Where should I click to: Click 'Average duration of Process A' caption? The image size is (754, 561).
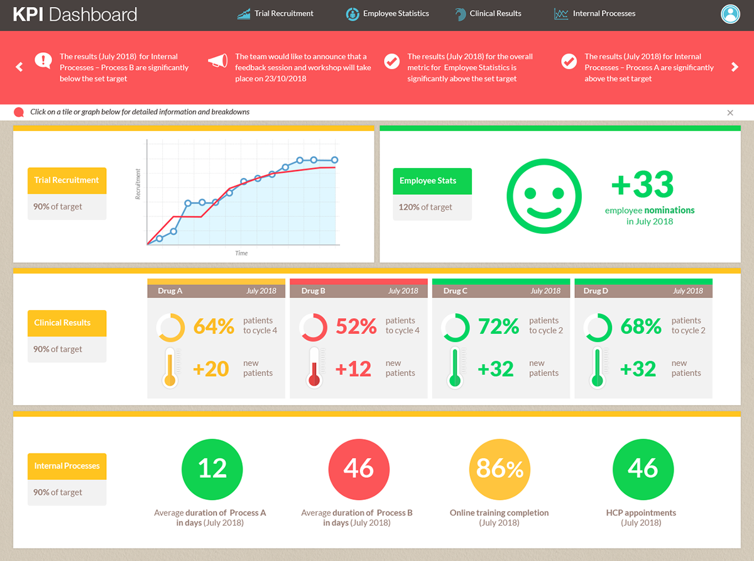[x=210, y=518]
